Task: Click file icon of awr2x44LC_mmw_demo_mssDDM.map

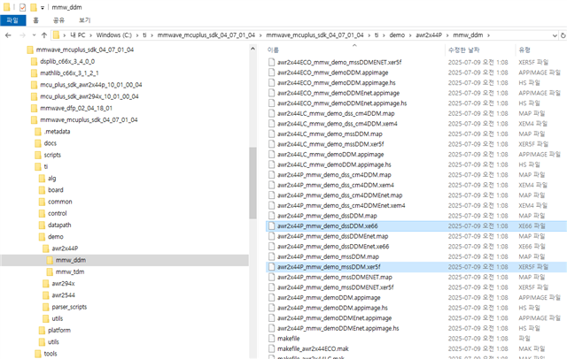Action: coord(272,134)
